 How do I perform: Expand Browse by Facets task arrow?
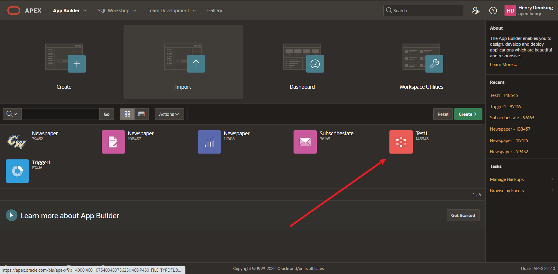(552, 191)
